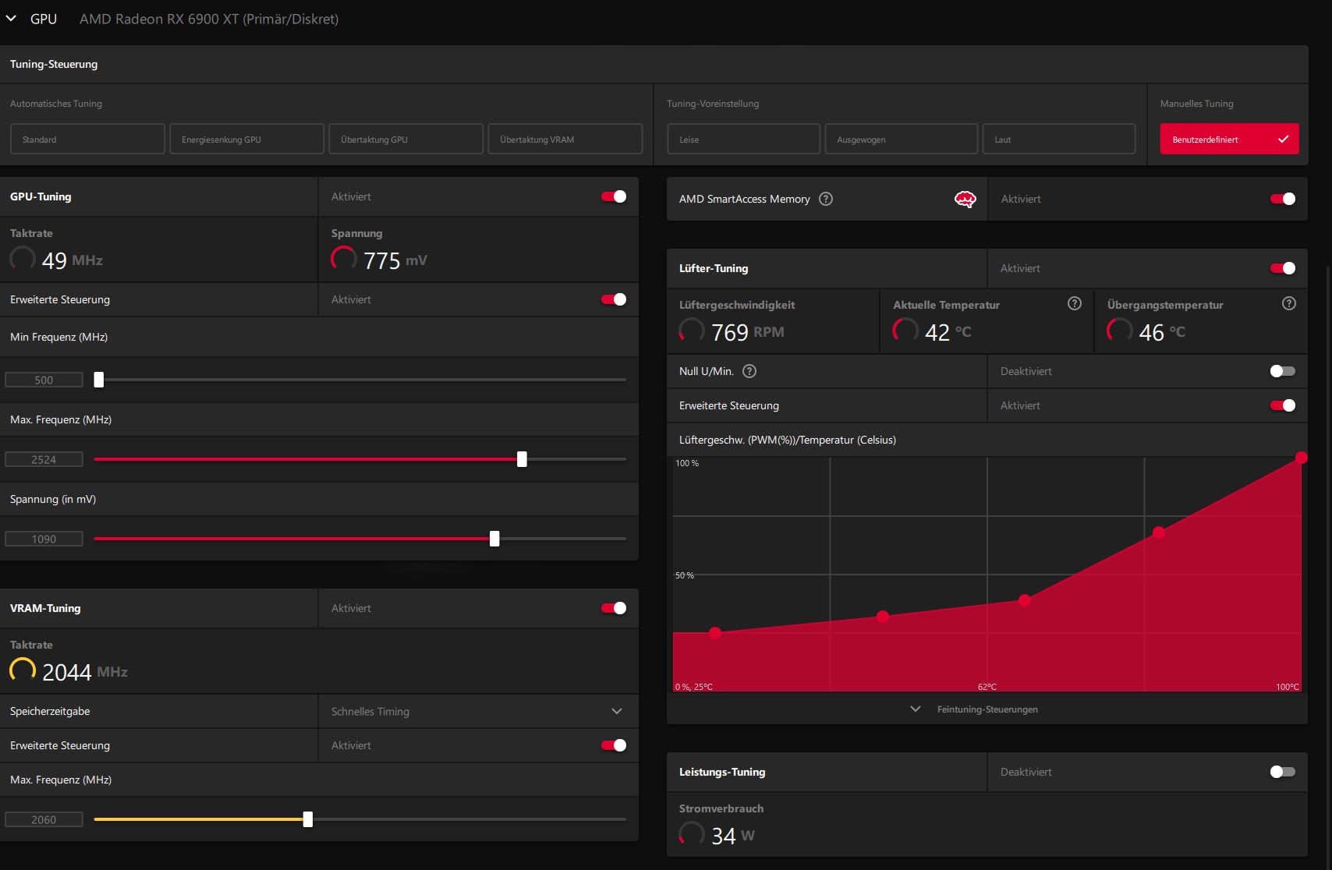This screenshot has width=1332, height=870.
Task: Click the Spannung 1090 mV input field
Action: coord(44,539)
